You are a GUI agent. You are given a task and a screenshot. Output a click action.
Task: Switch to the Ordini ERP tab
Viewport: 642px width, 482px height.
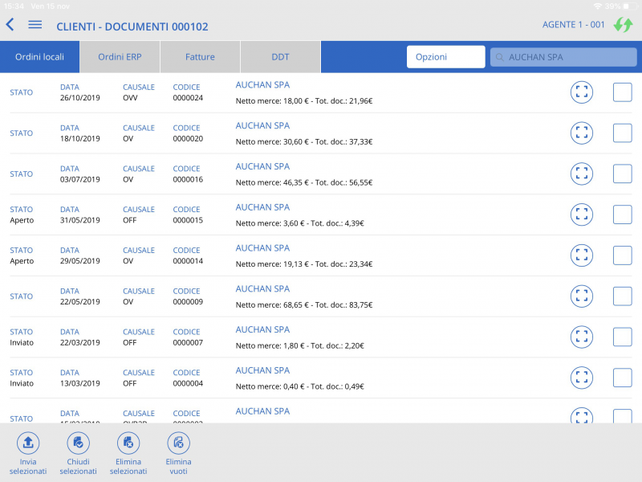[x=119, y=56]
